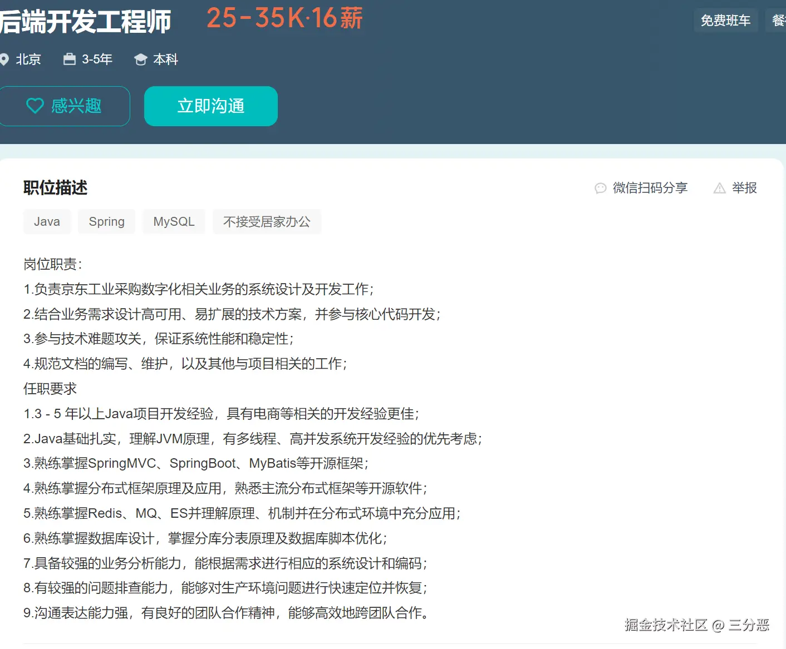Click the graduation cap icon beside 本科
Image resolution: width=786 pixels, height=649 pixels.
pyautogui.click(x=141, y=60)
